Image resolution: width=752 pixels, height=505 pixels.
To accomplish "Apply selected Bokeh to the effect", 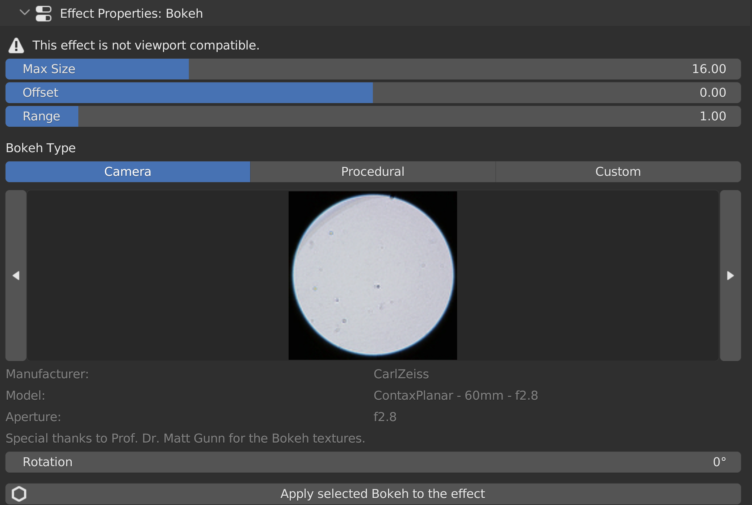I will coord(383,494).
